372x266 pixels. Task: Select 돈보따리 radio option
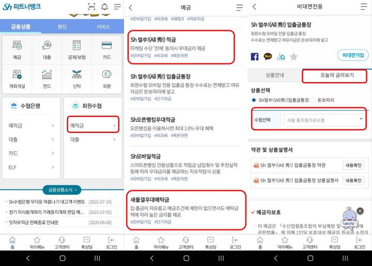[x=313, y=100]
